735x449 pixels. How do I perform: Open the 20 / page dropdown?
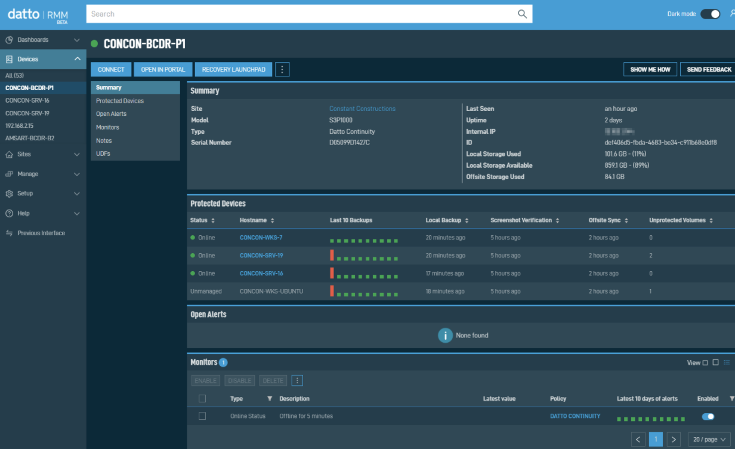(709, 439)
